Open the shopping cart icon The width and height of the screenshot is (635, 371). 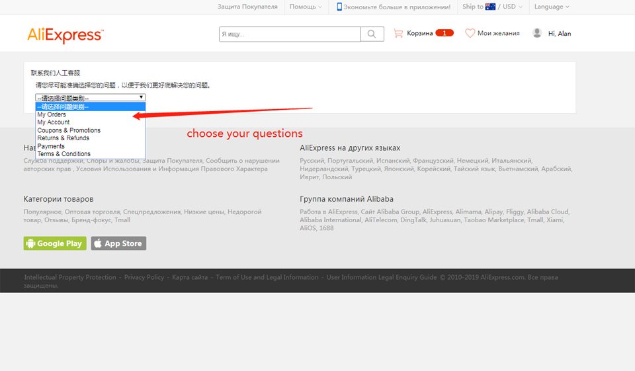(x=398, y=33)
